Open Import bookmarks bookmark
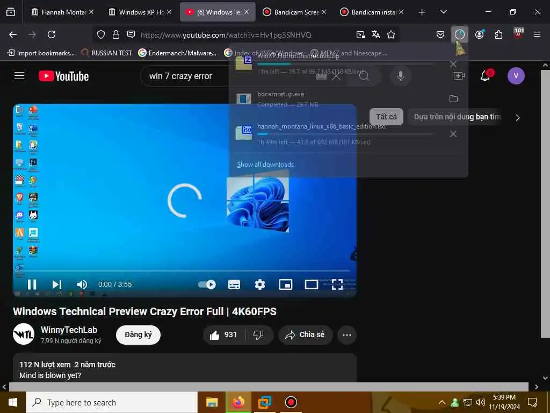 41,53
